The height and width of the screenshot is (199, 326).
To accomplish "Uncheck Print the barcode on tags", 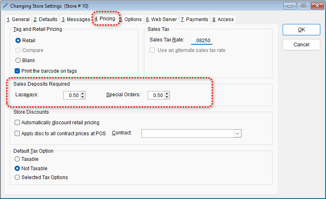I will tap(17, 71).
